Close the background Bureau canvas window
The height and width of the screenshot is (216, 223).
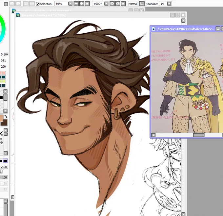[141, 10]
